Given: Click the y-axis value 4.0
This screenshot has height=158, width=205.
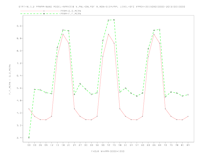Looking at the screenshot, I should click(19, 113).
